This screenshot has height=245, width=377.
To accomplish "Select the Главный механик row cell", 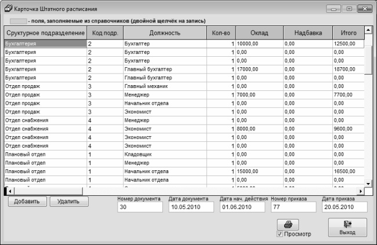I will pos(165,86).
